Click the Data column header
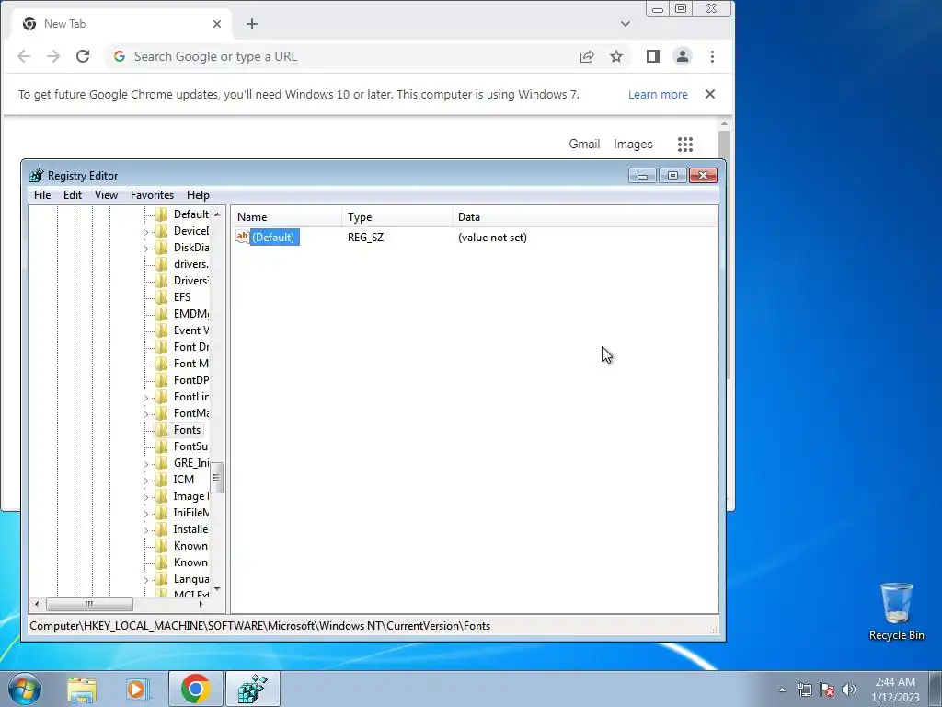 pyautogui.click(x=584, y=217)
